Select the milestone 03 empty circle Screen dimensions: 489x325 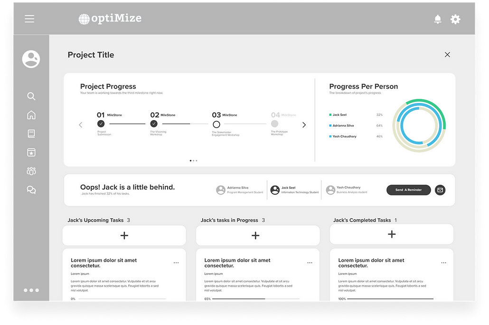(216, 124)
